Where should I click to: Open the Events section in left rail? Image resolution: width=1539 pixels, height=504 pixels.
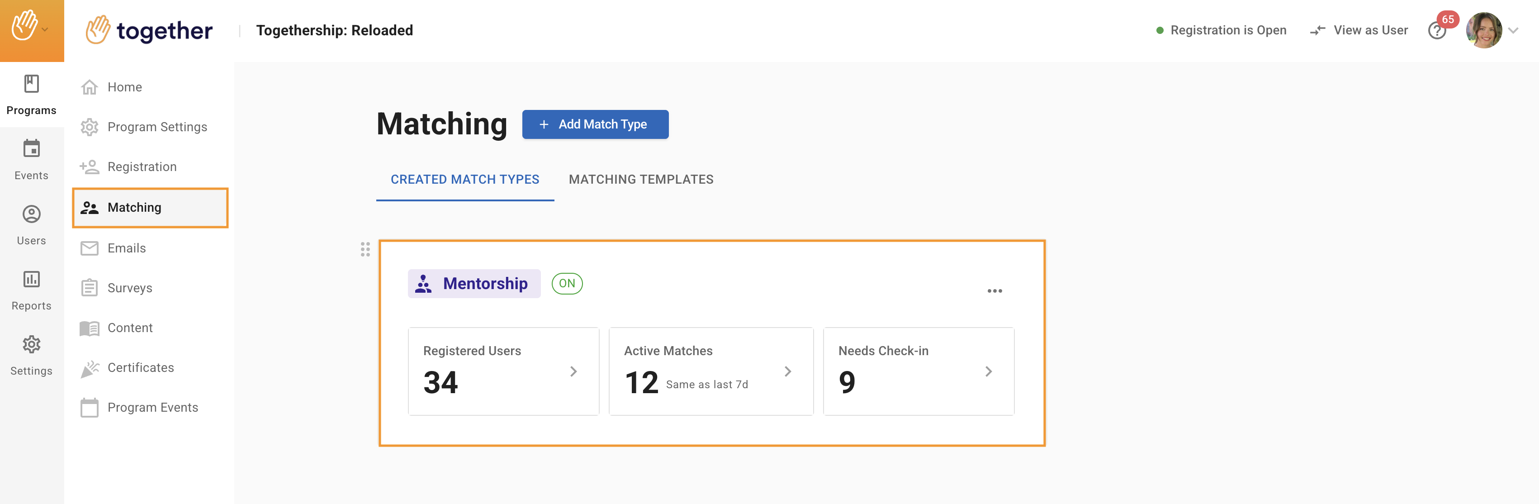click(31, 160)
